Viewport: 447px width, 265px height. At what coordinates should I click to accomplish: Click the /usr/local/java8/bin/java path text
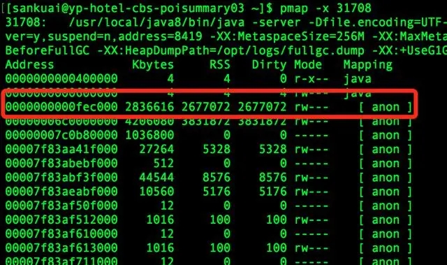[156, 22]
